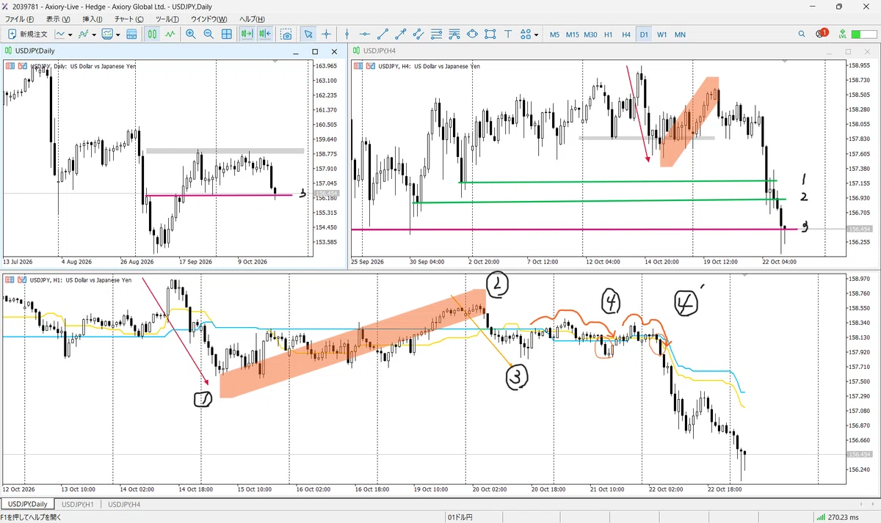Viewport: 881px width, 523px height.
Task: Close the USDJPY,H4 chart window
Action: [868, 51]
